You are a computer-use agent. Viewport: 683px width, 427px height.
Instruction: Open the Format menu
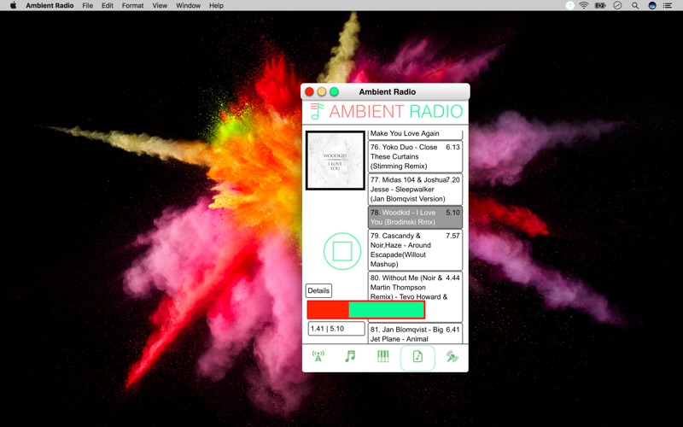[x=133, y=5]
